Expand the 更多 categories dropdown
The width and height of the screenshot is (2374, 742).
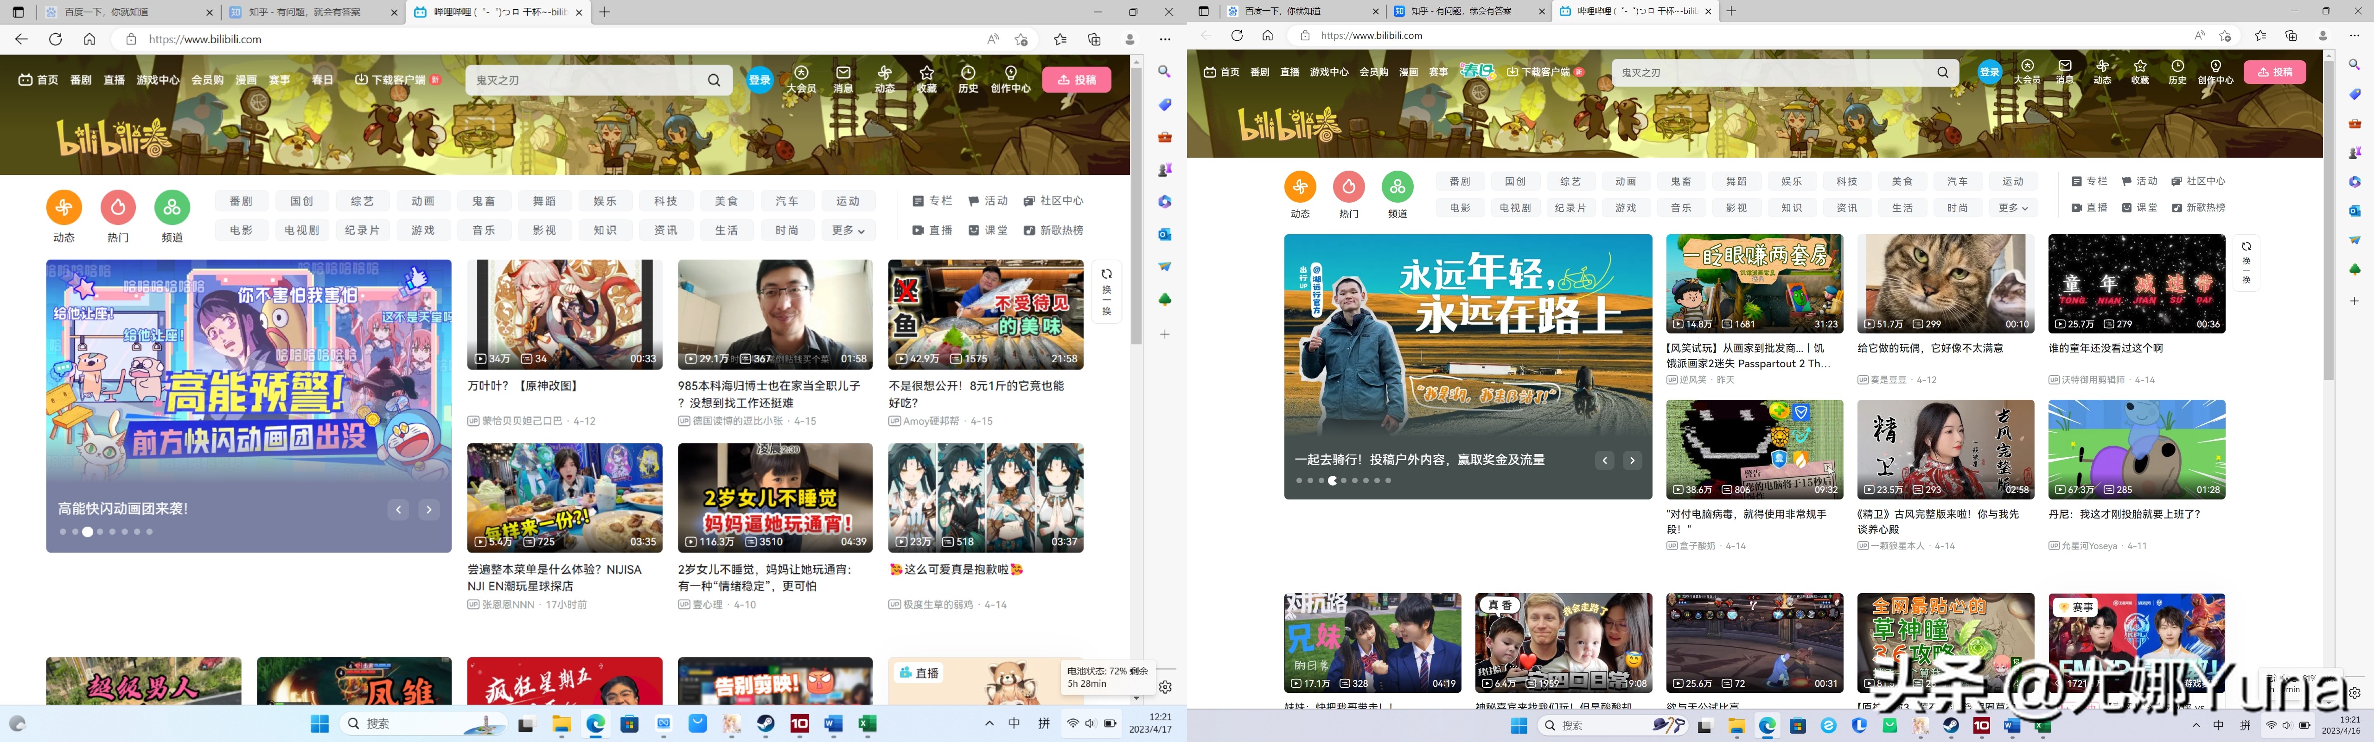point(848,230)
